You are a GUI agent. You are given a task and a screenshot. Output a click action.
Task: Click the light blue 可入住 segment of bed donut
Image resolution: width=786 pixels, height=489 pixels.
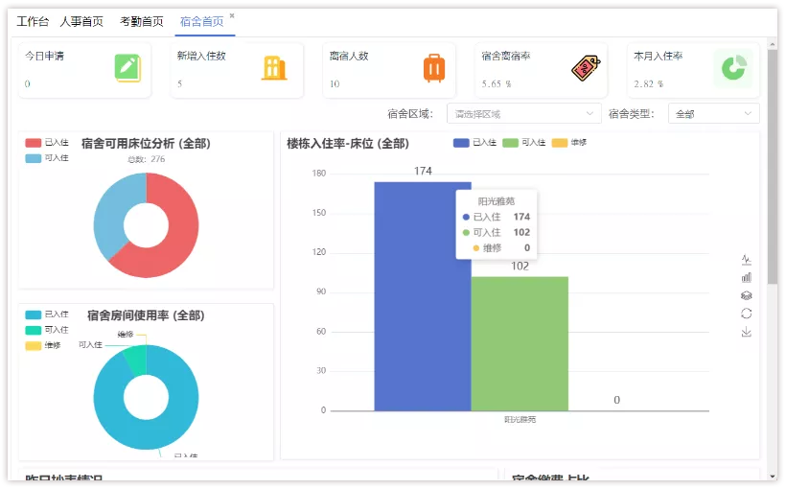pos(110,211)
